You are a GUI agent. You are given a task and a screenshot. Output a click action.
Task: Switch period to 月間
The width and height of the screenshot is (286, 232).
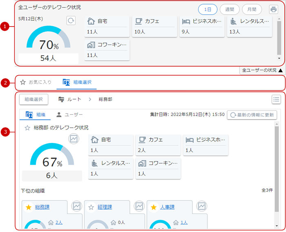coord(252,9)
